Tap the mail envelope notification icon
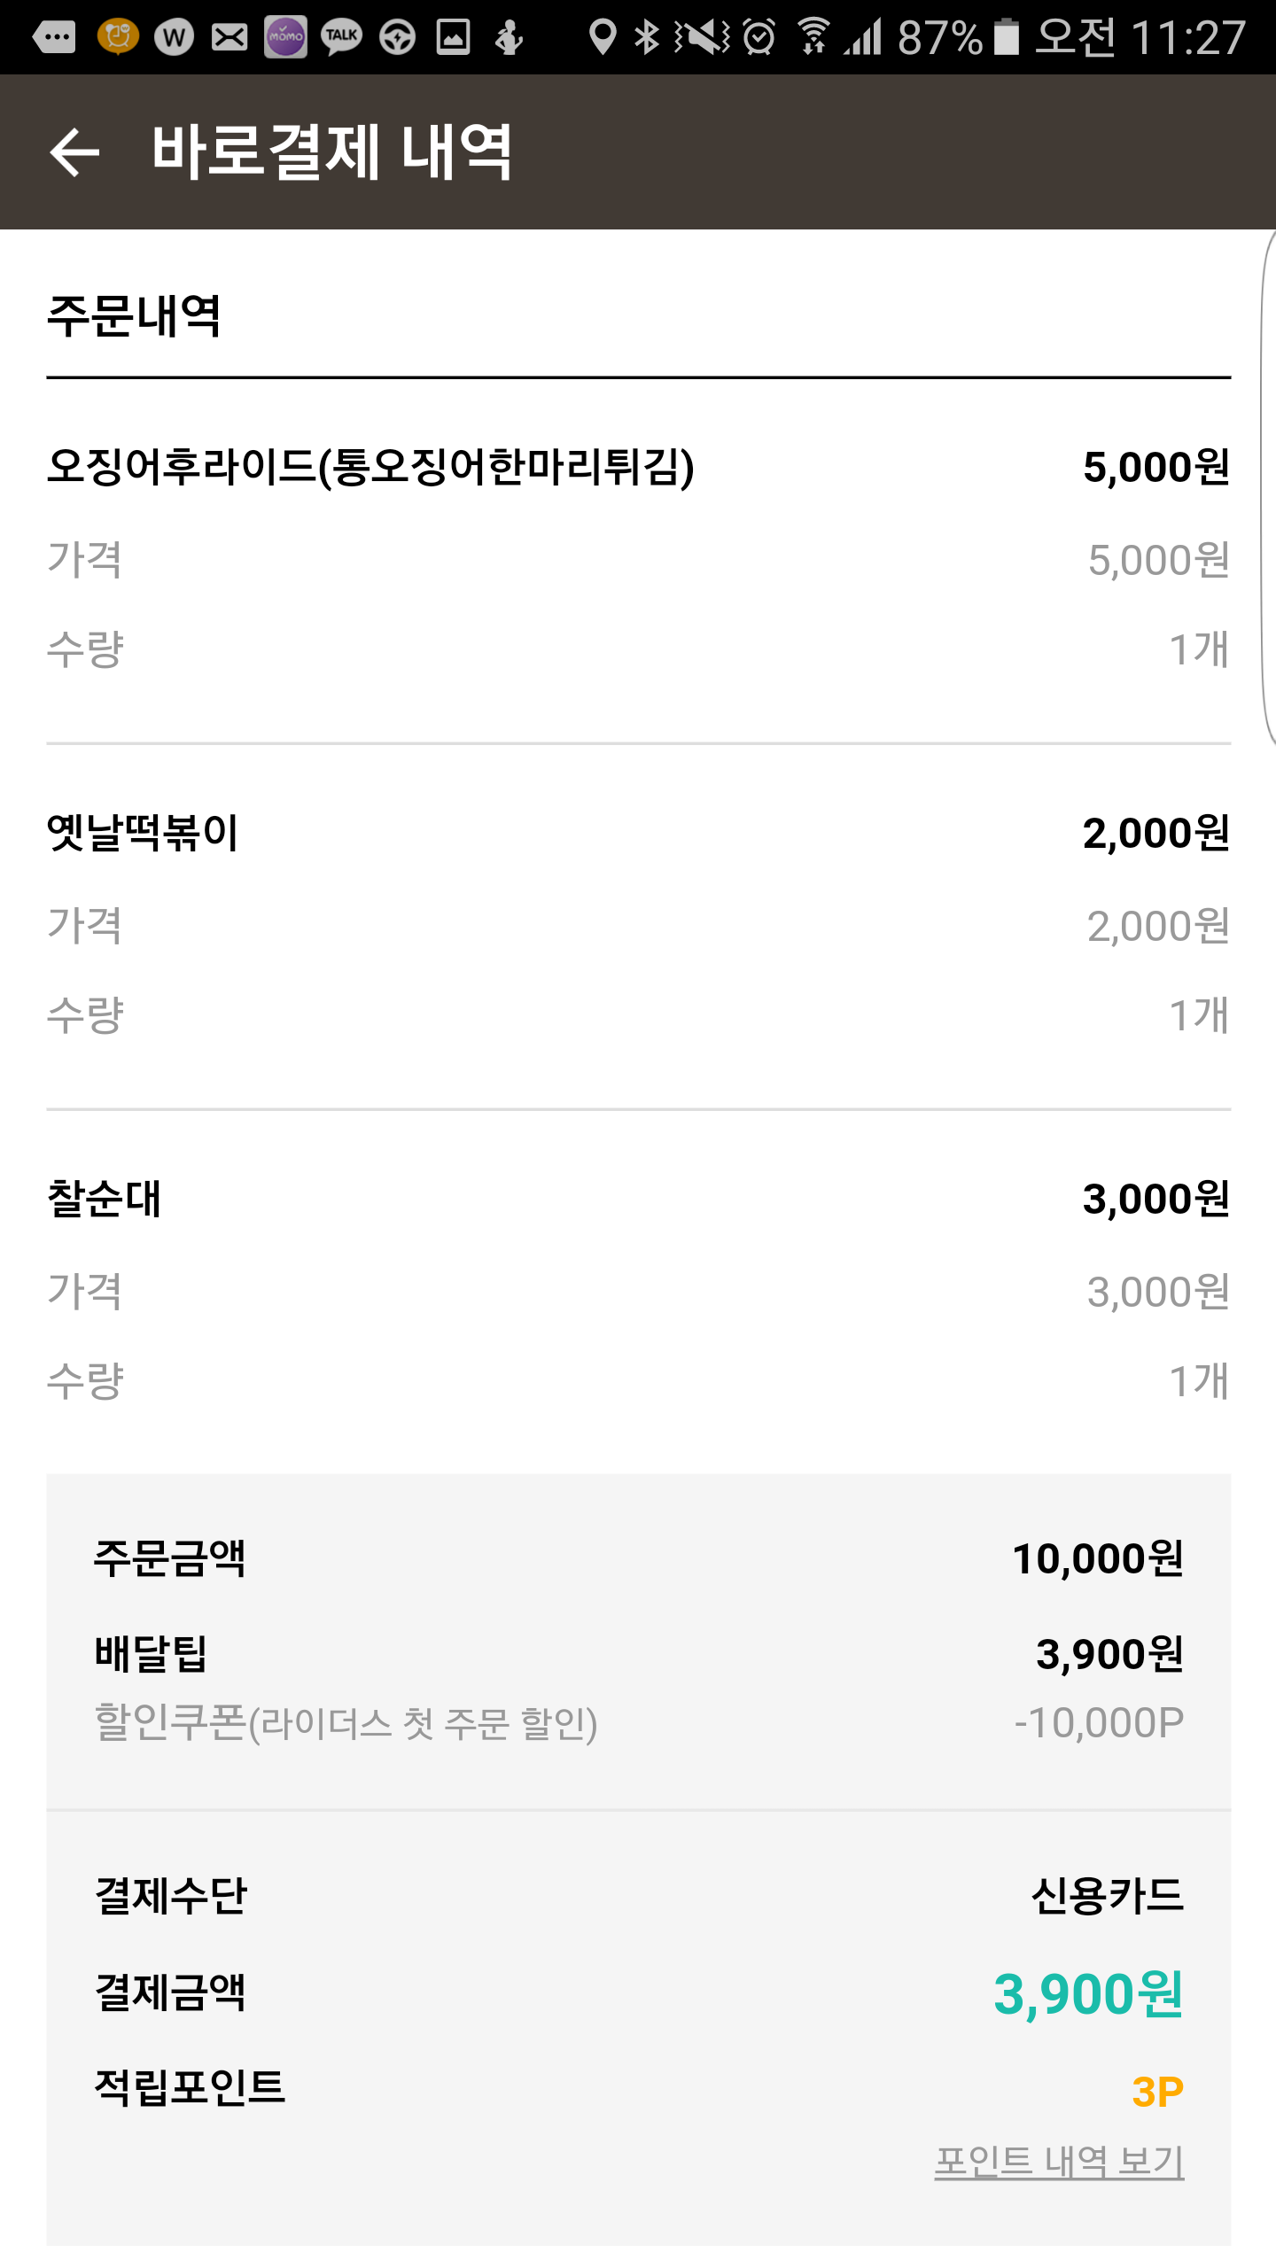This screenshot has height=2268, width=1276. (x=230, y=37)
